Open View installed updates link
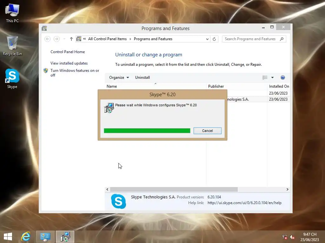325x243 pixels. [69, 63]
